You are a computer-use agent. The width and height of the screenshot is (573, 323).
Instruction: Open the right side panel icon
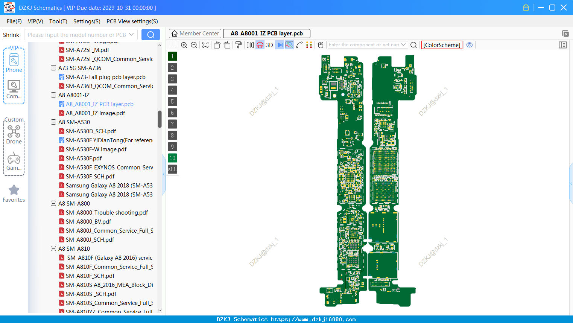[563, 45]
